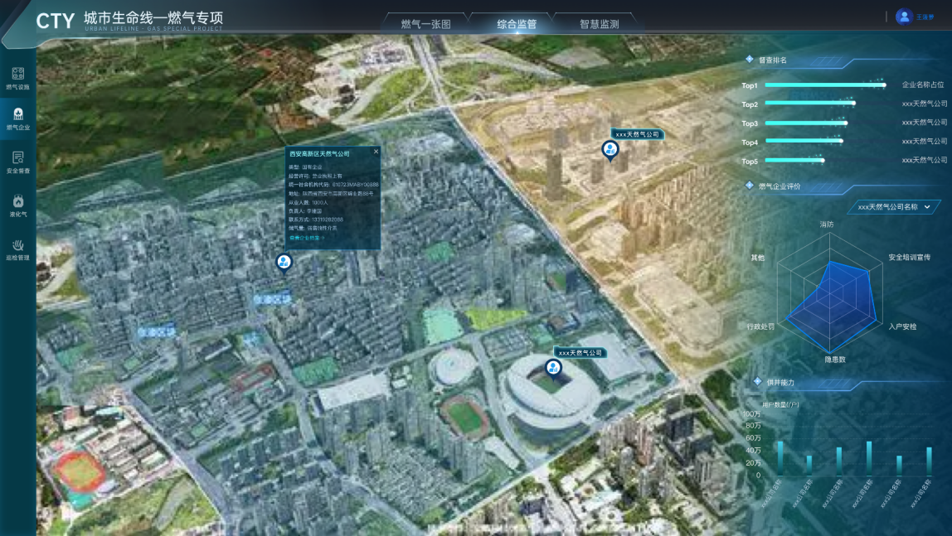Click the Top3 ranking progress bar
952x536 pixels.
click(806, 123)
